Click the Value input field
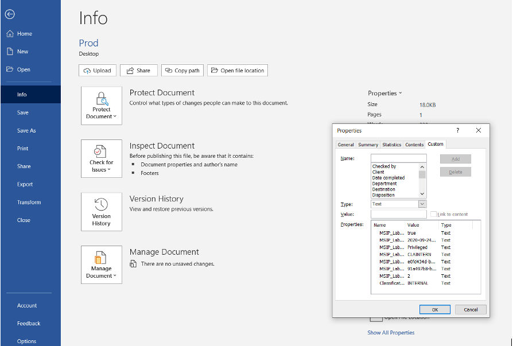Image resolution: width=513 pixels, height=346 pixels. (x=398, y=214)
